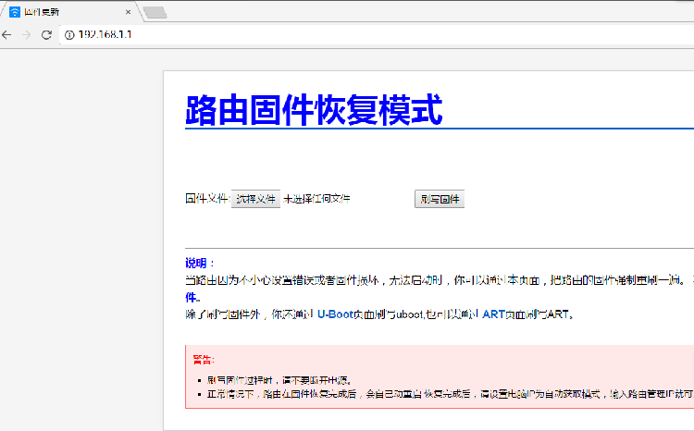Screen dimensions: 694x431
Task: Focus the address bar showing 192.168.1.1
Action: point(377,34)
